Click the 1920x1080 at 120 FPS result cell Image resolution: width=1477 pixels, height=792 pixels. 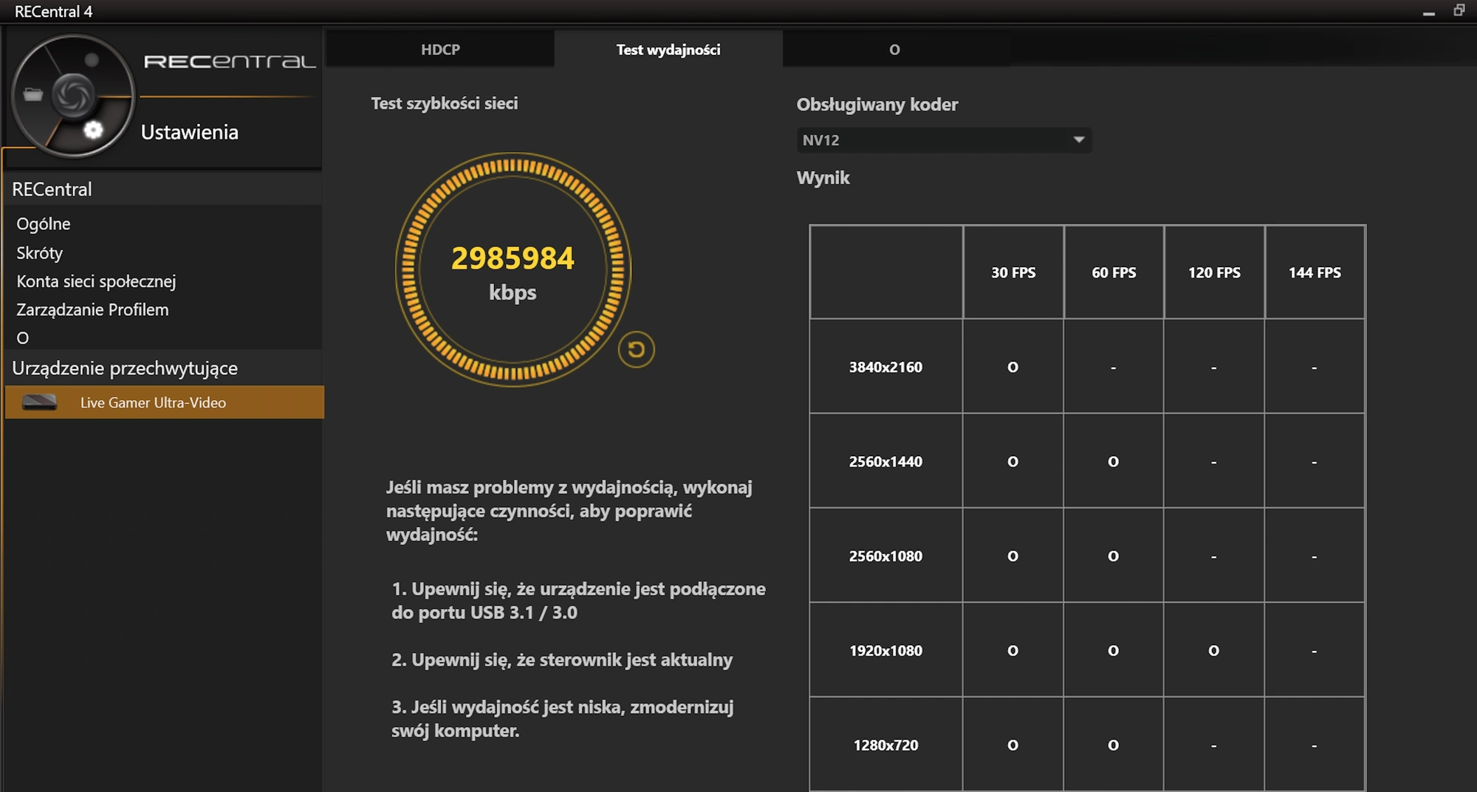(x=1213, y=650)
